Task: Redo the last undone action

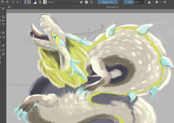Action: pos(18,2)
